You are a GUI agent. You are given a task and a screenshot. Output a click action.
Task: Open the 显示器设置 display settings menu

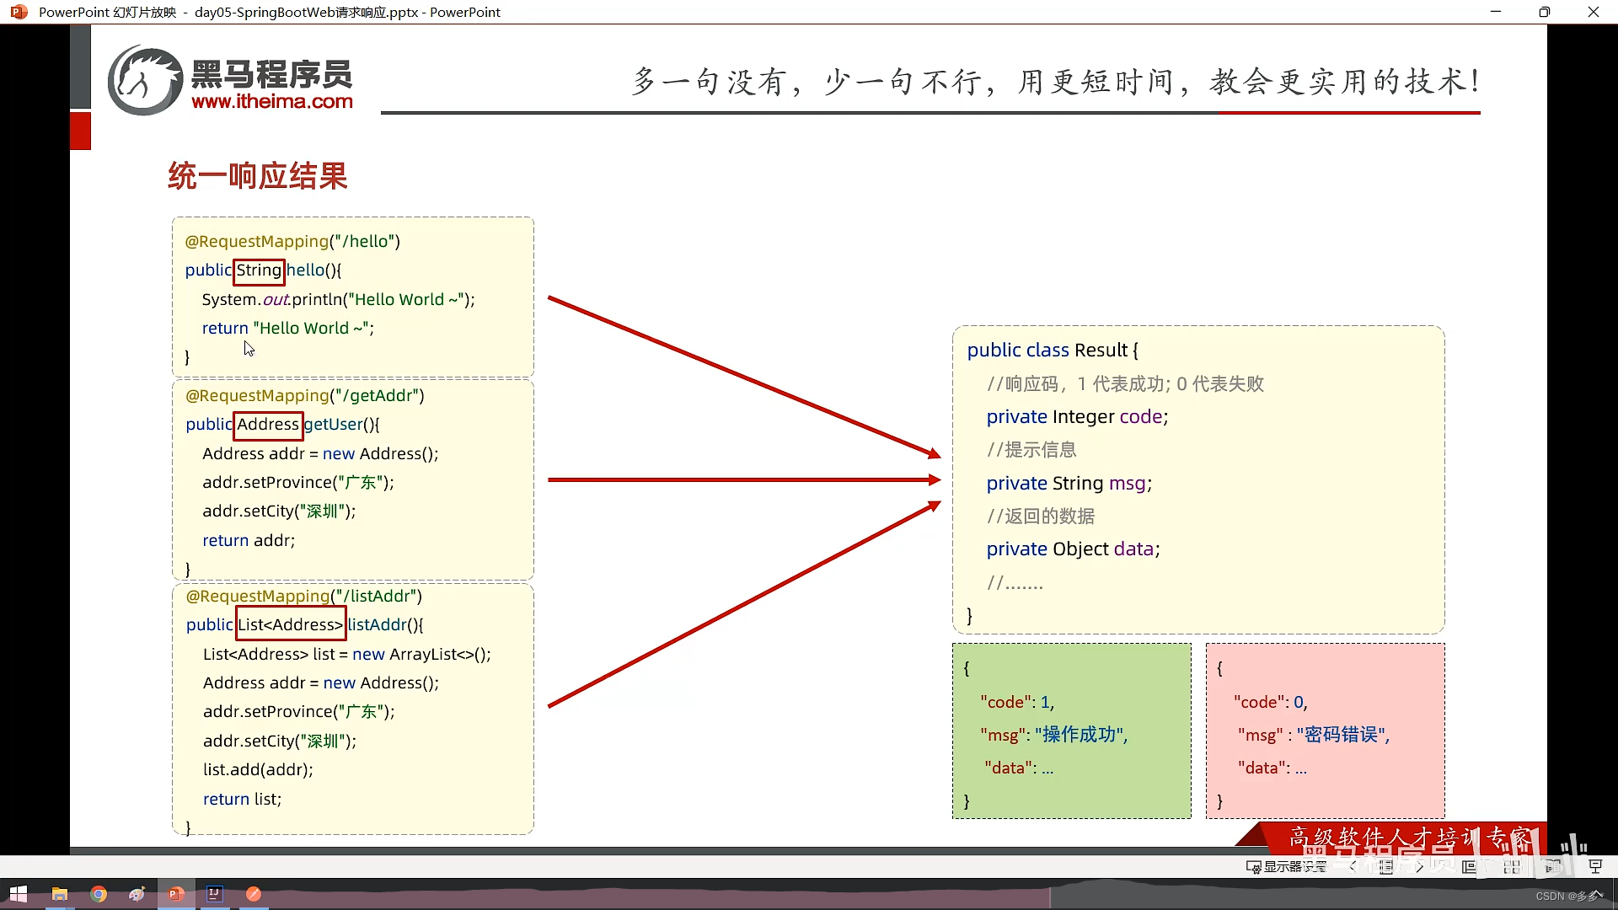(x=1286, y=866)
